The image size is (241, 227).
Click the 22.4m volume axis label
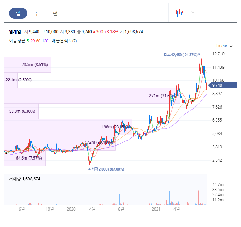(x=218, y=195)
